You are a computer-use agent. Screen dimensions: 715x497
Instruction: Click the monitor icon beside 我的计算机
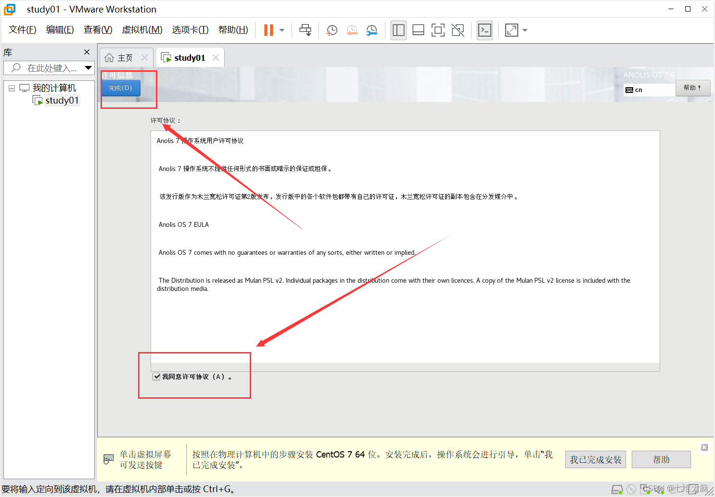coord(25,88)
